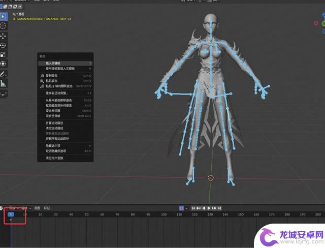
Task: Select the Annotate tool
Action: tap(3, 74)
